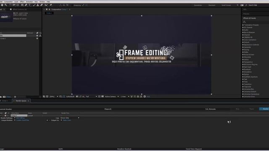
Task: Toggle the render checkbox for Comp 1
Action: (1, 116)
